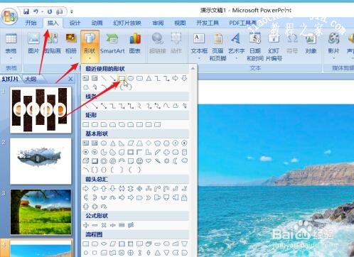The width and height of the screenshot is (354, 257).
Task: Switch to the 审阅 review tab
Action: (158, 23)
